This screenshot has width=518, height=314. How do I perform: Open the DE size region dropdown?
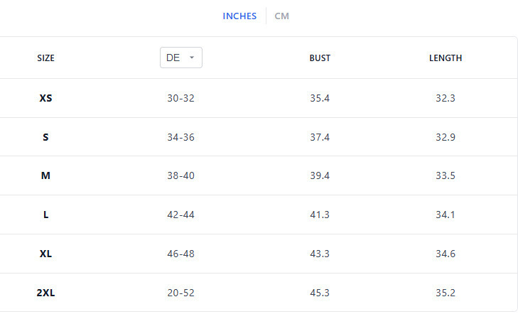pyautogui.click(x=180, y=58)
